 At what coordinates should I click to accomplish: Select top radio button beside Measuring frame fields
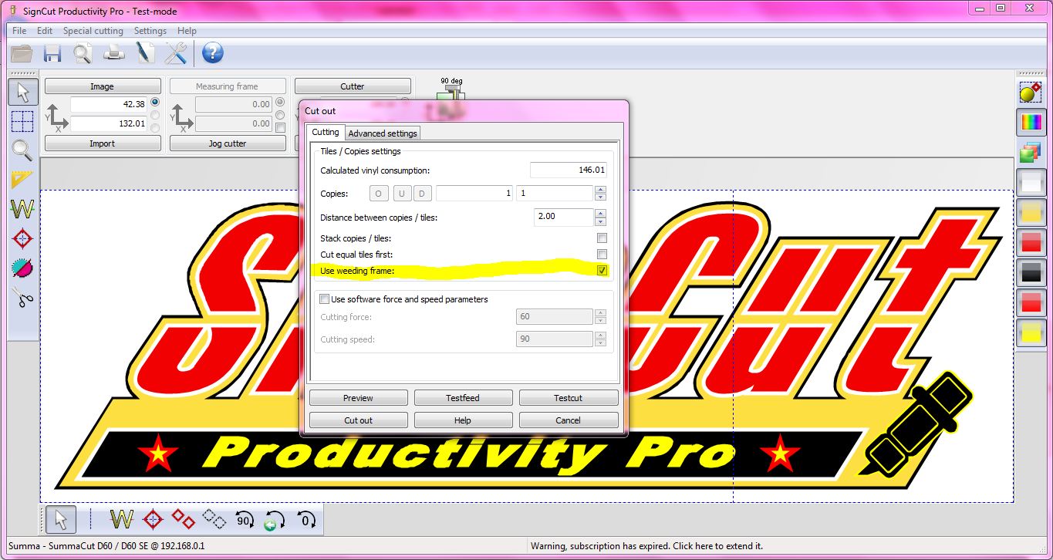tap(280, 103)
